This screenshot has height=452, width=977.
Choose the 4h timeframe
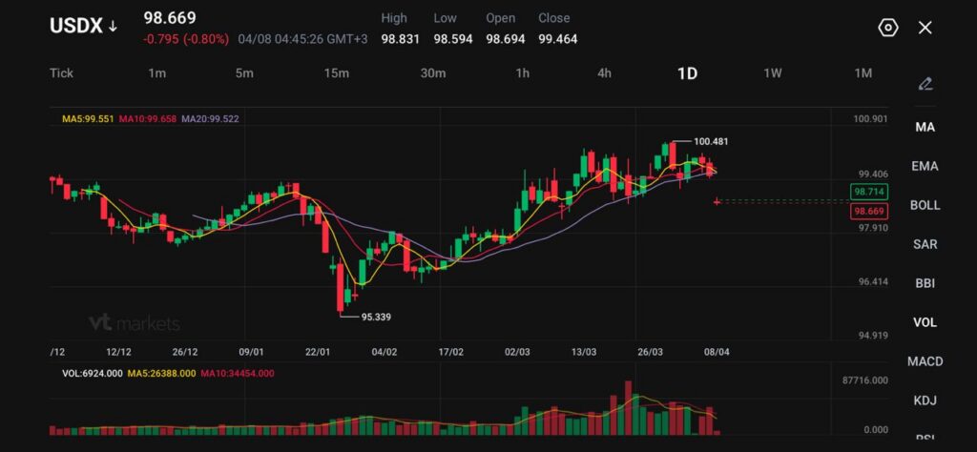pyautogui.click(x=604, y=73)
